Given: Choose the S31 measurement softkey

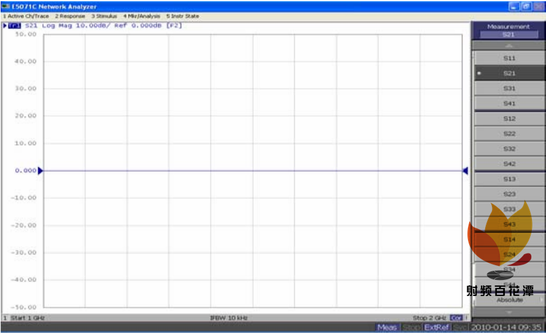Looking at the screenshot, I should pos(509,88).
